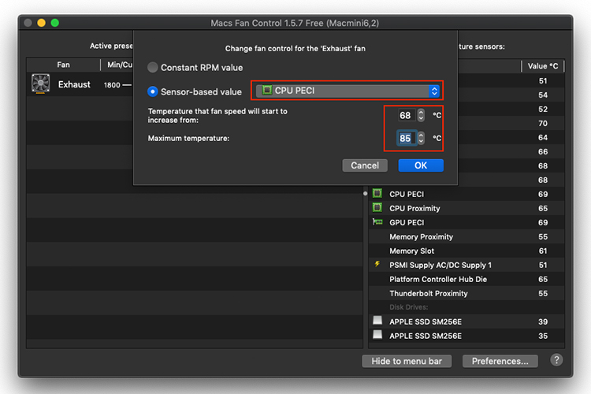Click the Min/Cu column header
This screenshot has height=394, width=591.
[120, 65]
